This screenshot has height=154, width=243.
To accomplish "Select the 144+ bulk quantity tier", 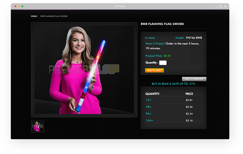I will click(149, 120).
